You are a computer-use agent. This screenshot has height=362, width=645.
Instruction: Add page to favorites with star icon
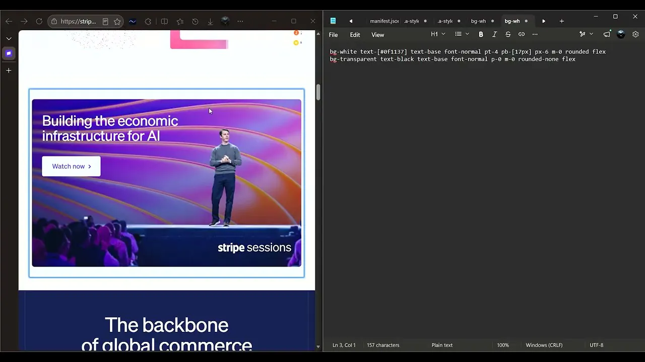pos(117,22)
